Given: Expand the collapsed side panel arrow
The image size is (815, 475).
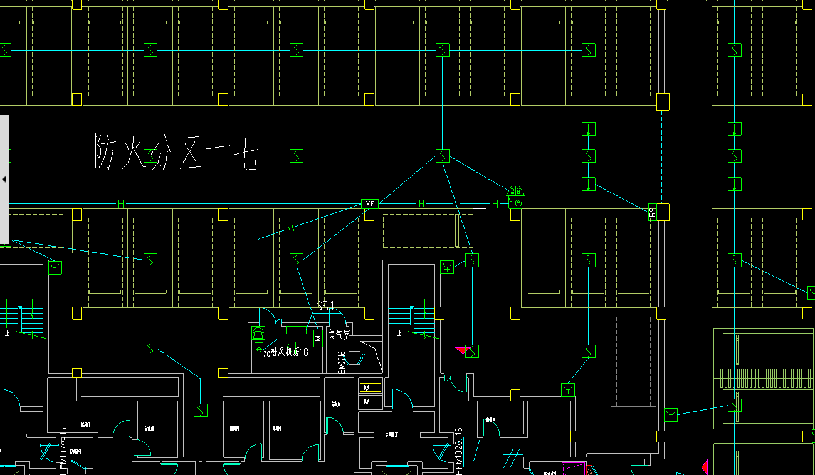Looking at the screenshot, I should (4, 180).
